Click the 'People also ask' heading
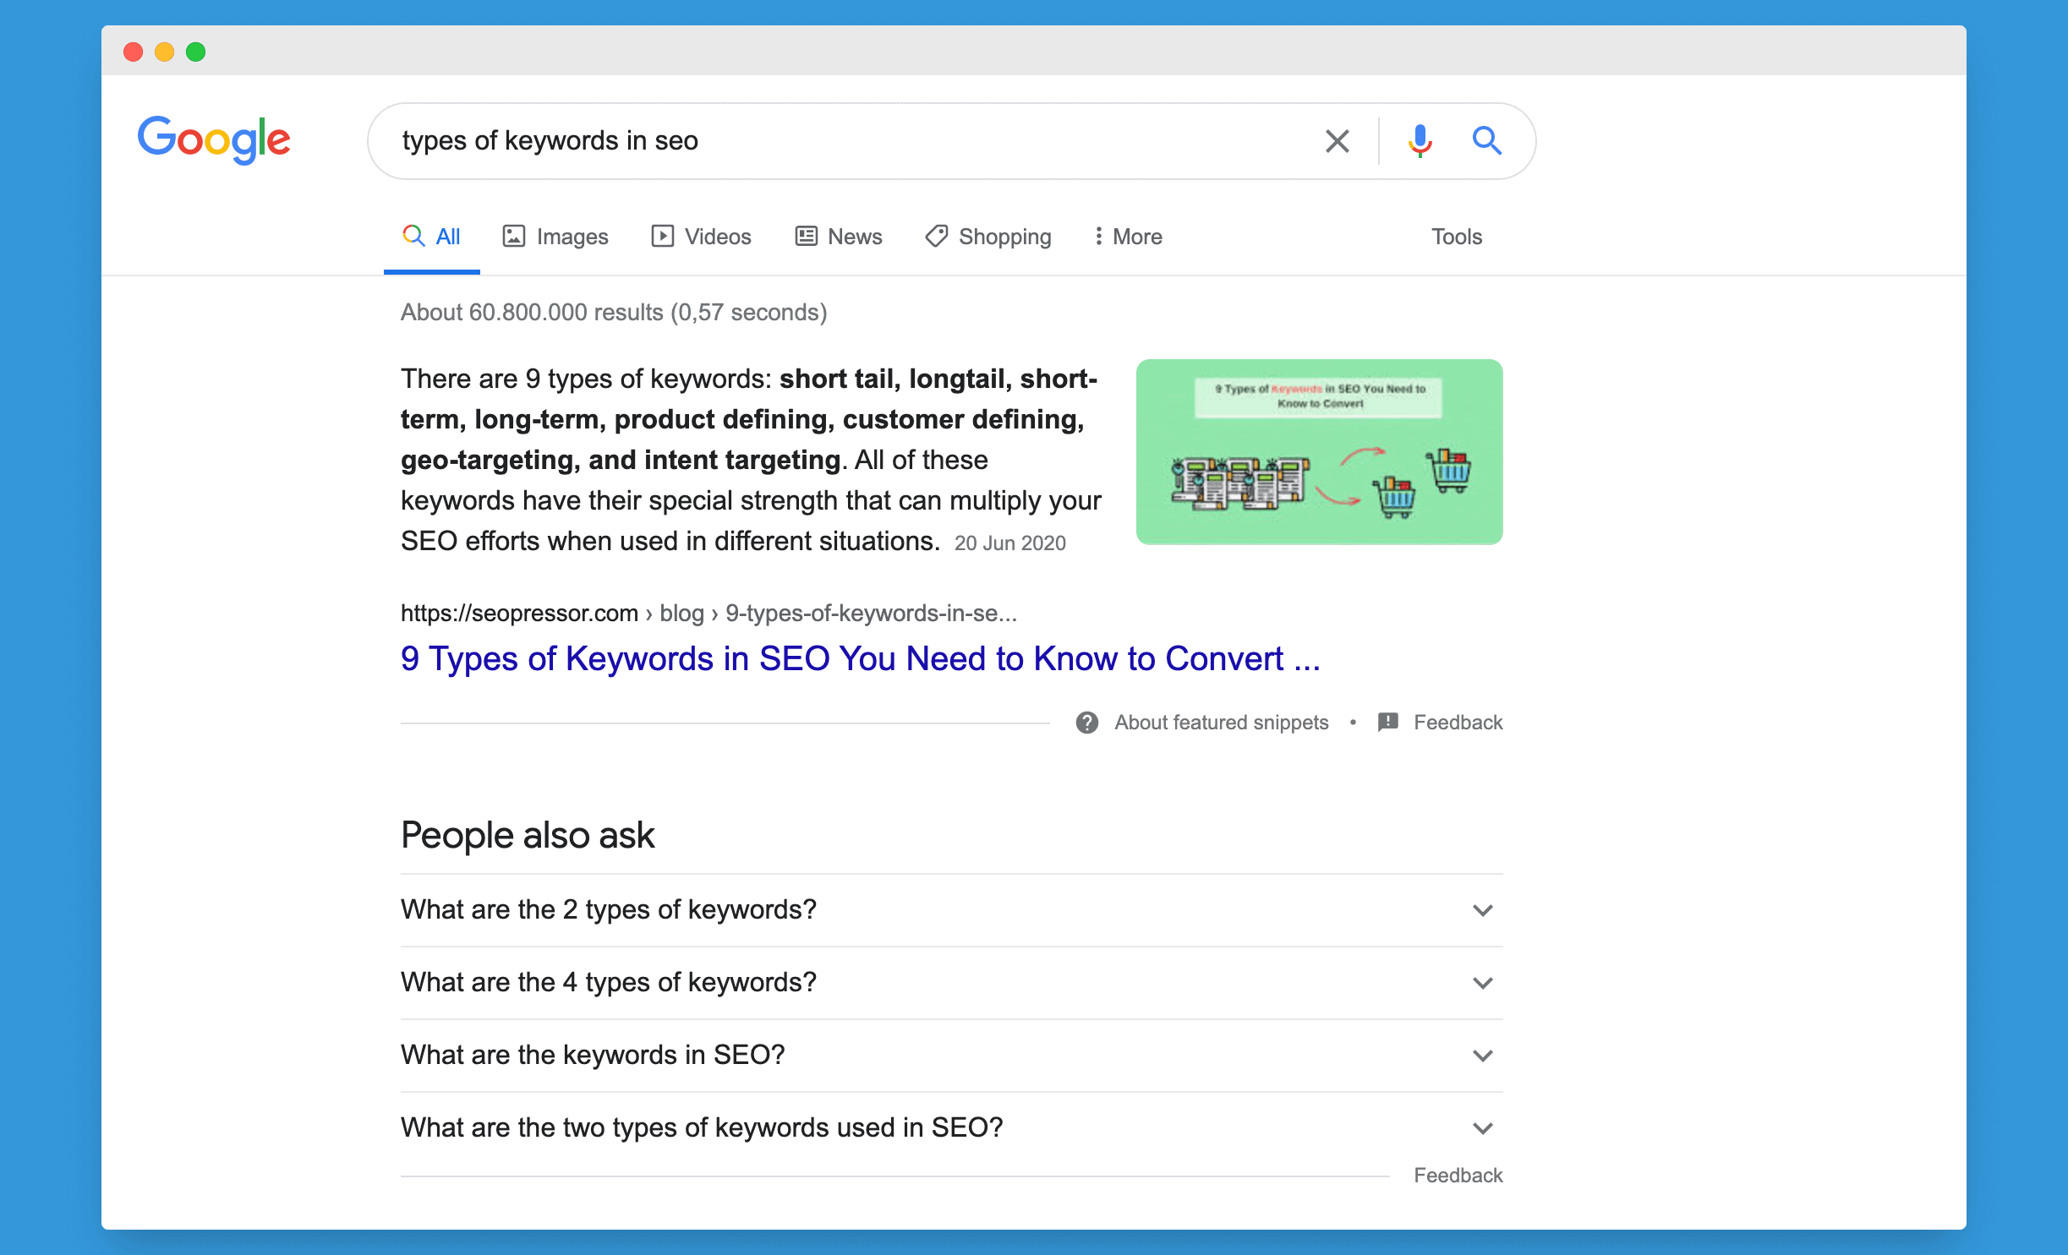The image size is (2068, 1255). point(528,835)
